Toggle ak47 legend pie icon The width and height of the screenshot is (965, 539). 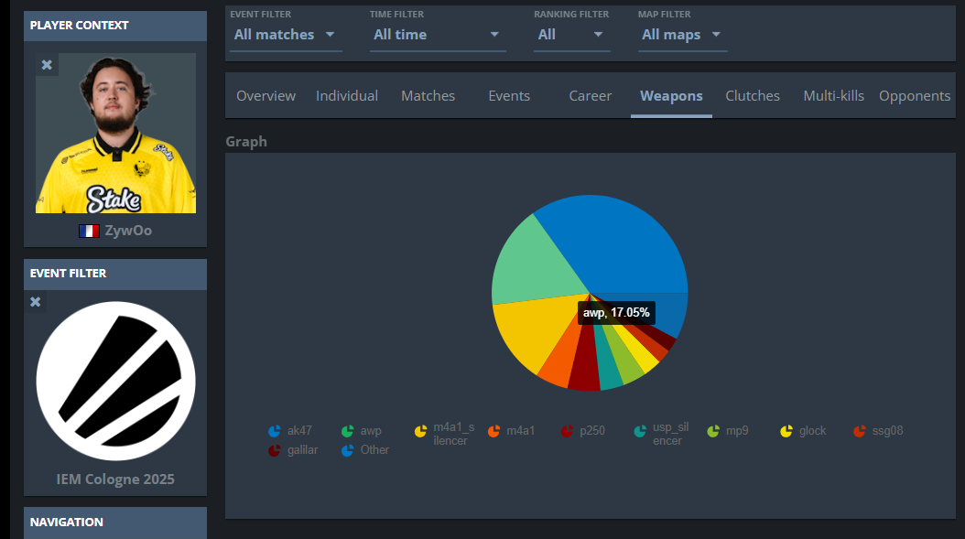coord(275,431)
